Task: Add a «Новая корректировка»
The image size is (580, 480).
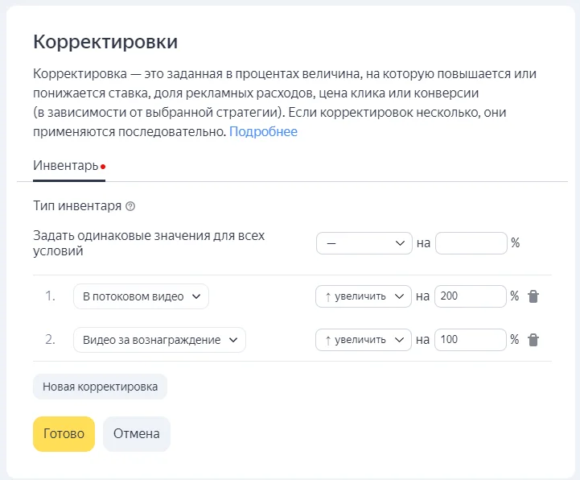Action: 100,387
